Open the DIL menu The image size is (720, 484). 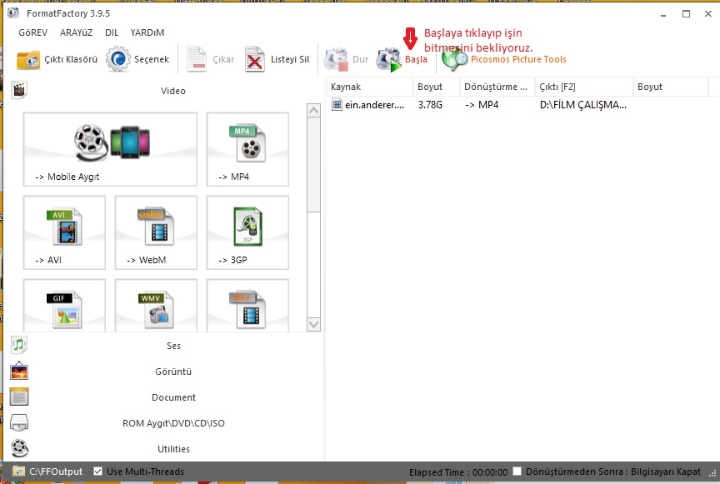(112, 32)
